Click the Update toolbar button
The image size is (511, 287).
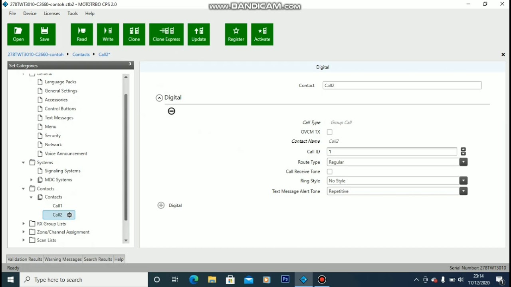tap(199, 34)
